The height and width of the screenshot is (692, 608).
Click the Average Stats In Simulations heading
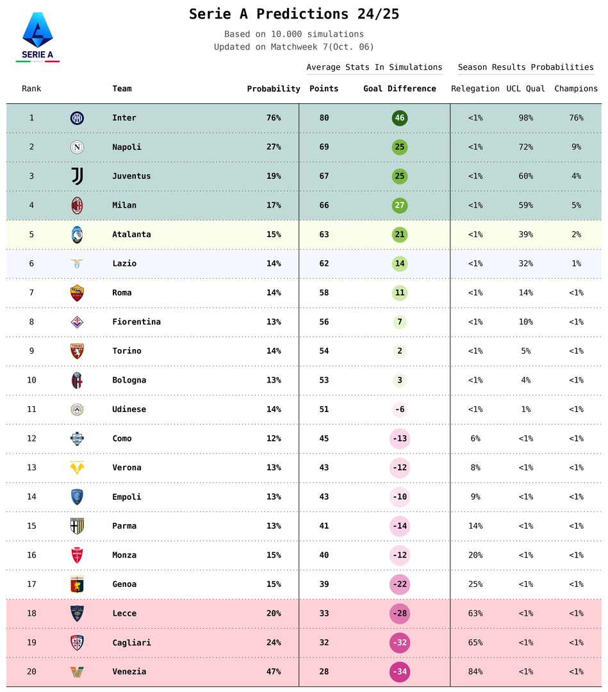374,67
